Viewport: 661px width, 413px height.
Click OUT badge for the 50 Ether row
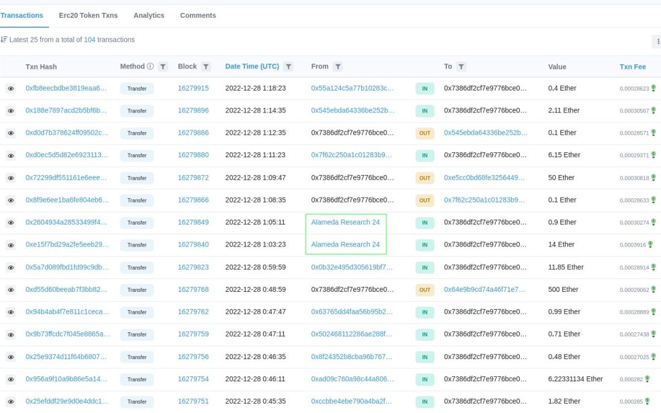425,178
